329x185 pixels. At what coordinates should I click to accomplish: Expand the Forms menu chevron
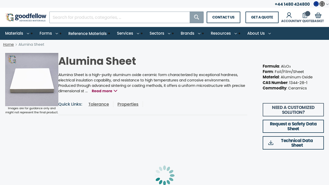tap(57, 34)
